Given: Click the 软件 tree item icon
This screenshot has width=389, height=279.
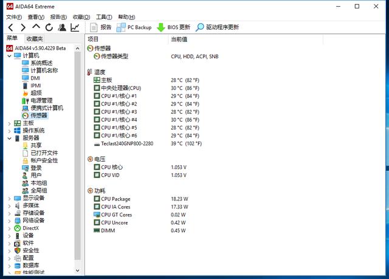Looking at the screenshot, I should 18,243.
